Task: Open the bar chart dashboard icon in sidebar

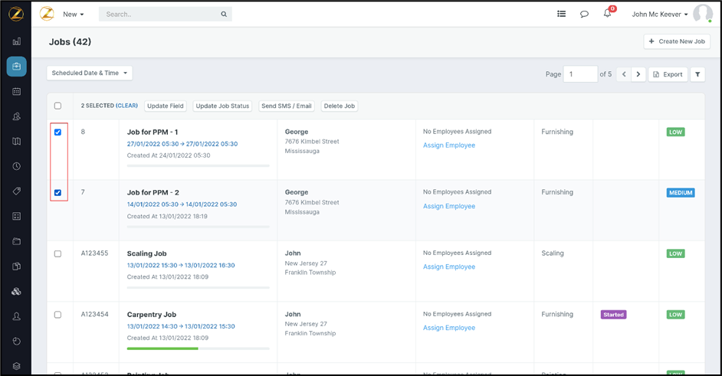Action: point(16,41)
